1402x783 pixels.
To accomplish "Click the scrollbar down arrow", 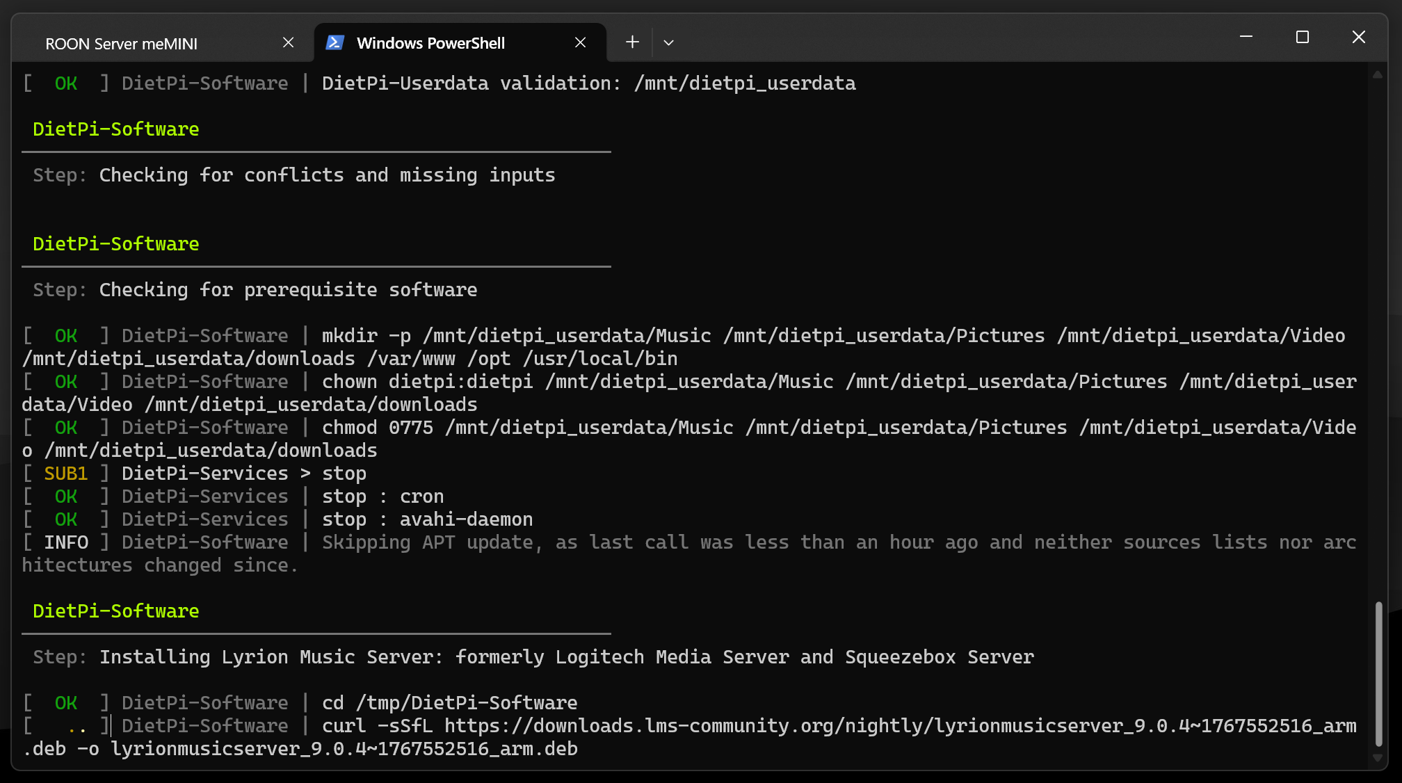I will 1378,758.
